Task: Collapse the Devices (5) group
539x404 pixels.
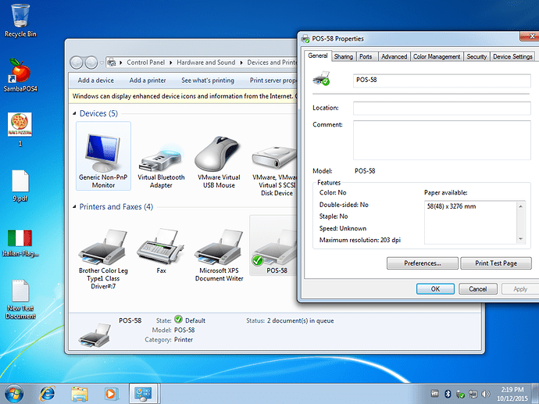Action: click(74, 113)
